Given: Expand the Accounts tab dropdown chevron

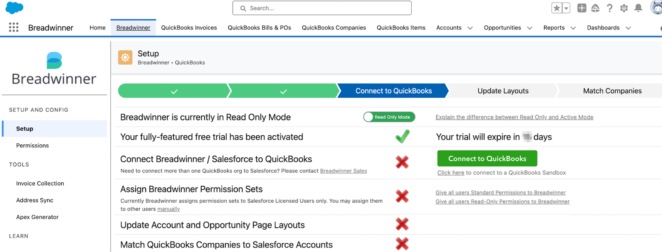Looking at the screenshot, I should pyautogui.click(x=470, y=28).
